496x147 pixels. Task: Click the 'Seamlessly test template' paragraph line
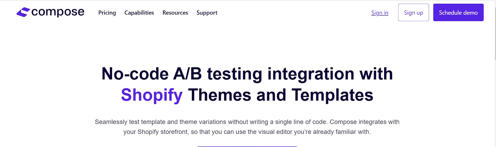[x=247, y=122]
